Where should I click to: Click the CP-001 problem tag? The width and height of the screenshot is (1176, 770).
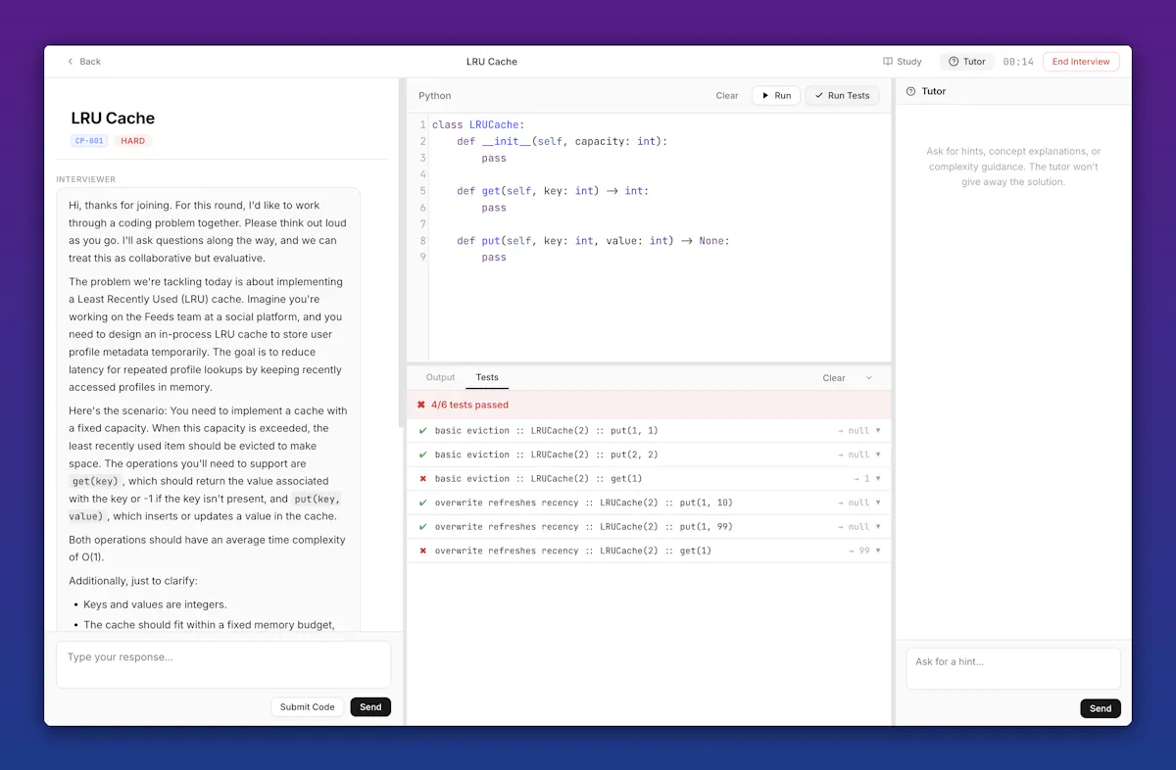(89, 141)
